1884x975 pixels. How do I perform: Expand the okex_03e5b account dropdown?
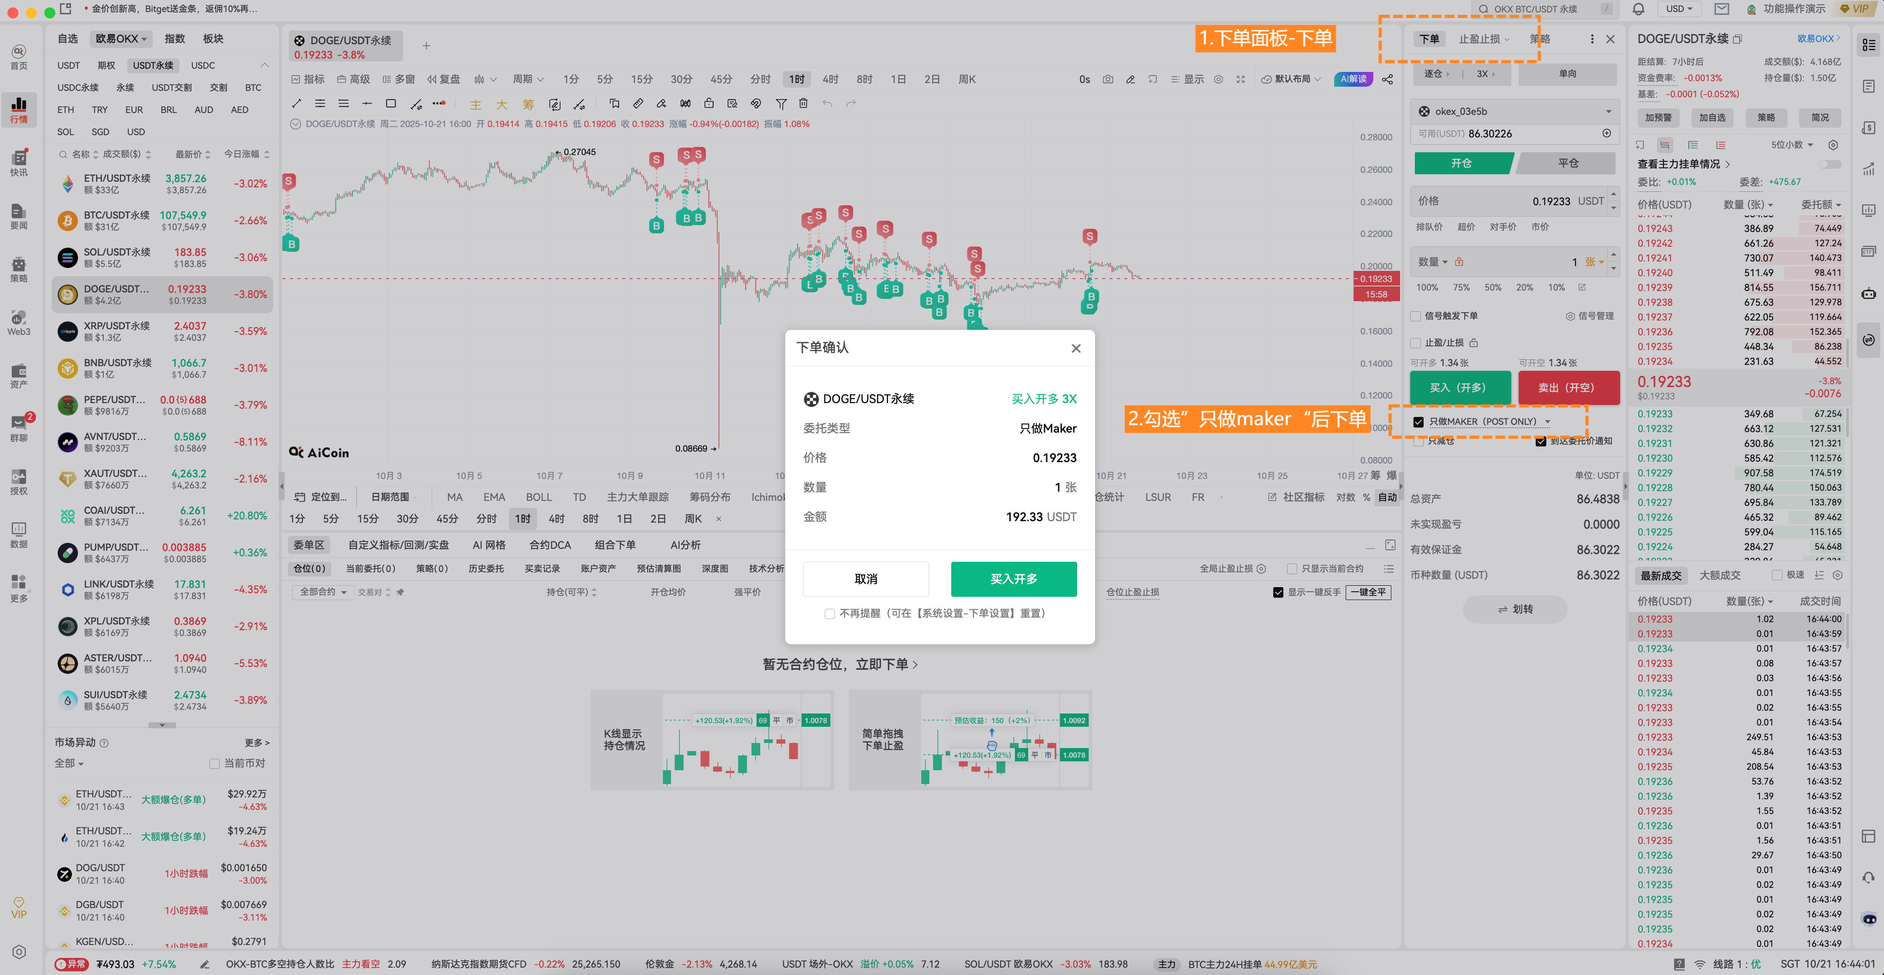[1608, 111]
